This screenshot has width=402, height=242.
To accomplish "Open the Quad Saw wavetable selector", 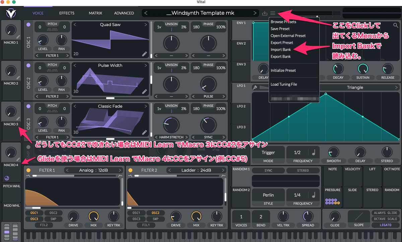I will click(x=110, y=25).
